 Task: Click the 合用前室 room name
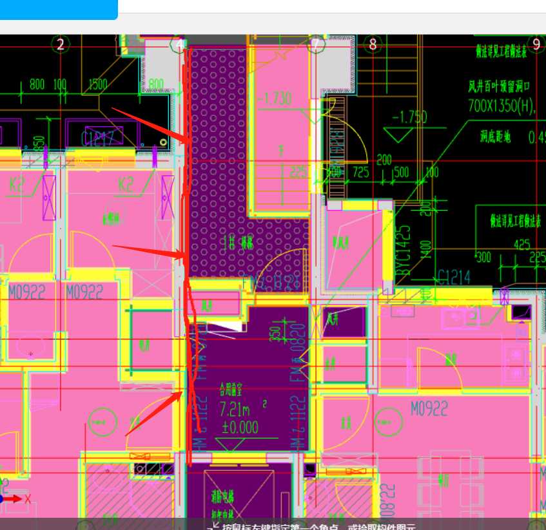pos(231,390)
